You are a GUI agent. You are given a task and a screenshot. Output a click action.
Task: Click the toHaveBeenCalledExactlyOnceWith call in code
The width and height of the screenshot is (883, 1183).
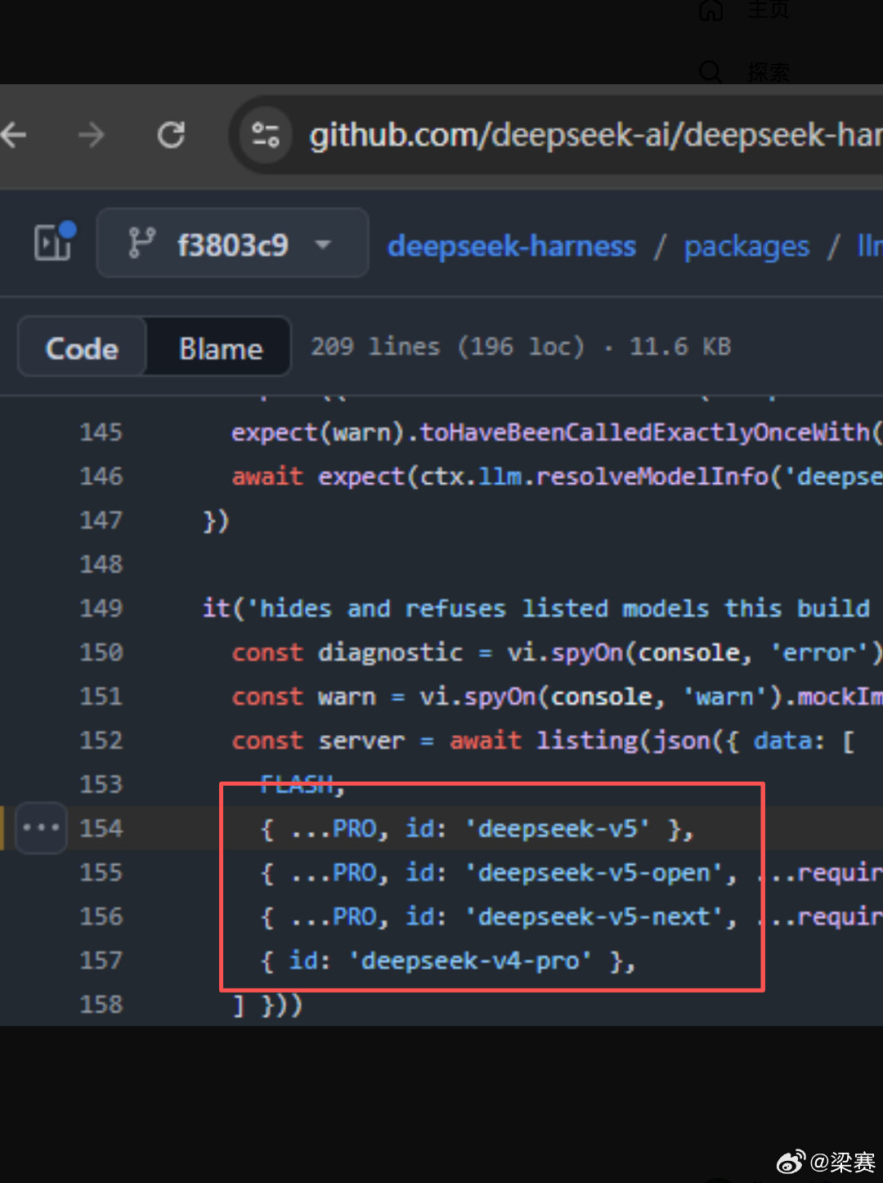tap(645, 432)
